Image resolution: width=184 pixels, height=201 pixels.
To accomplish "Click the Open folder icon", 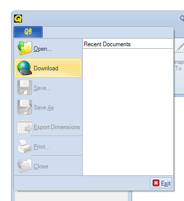I will pos(25,48).
